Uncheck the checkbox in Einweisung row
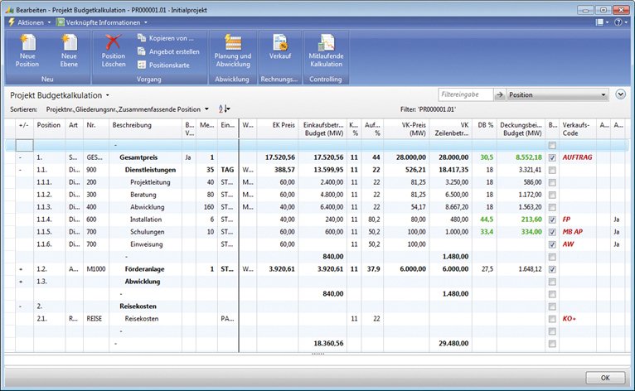Screen dimensions: 635x391 tap(552, 244)
